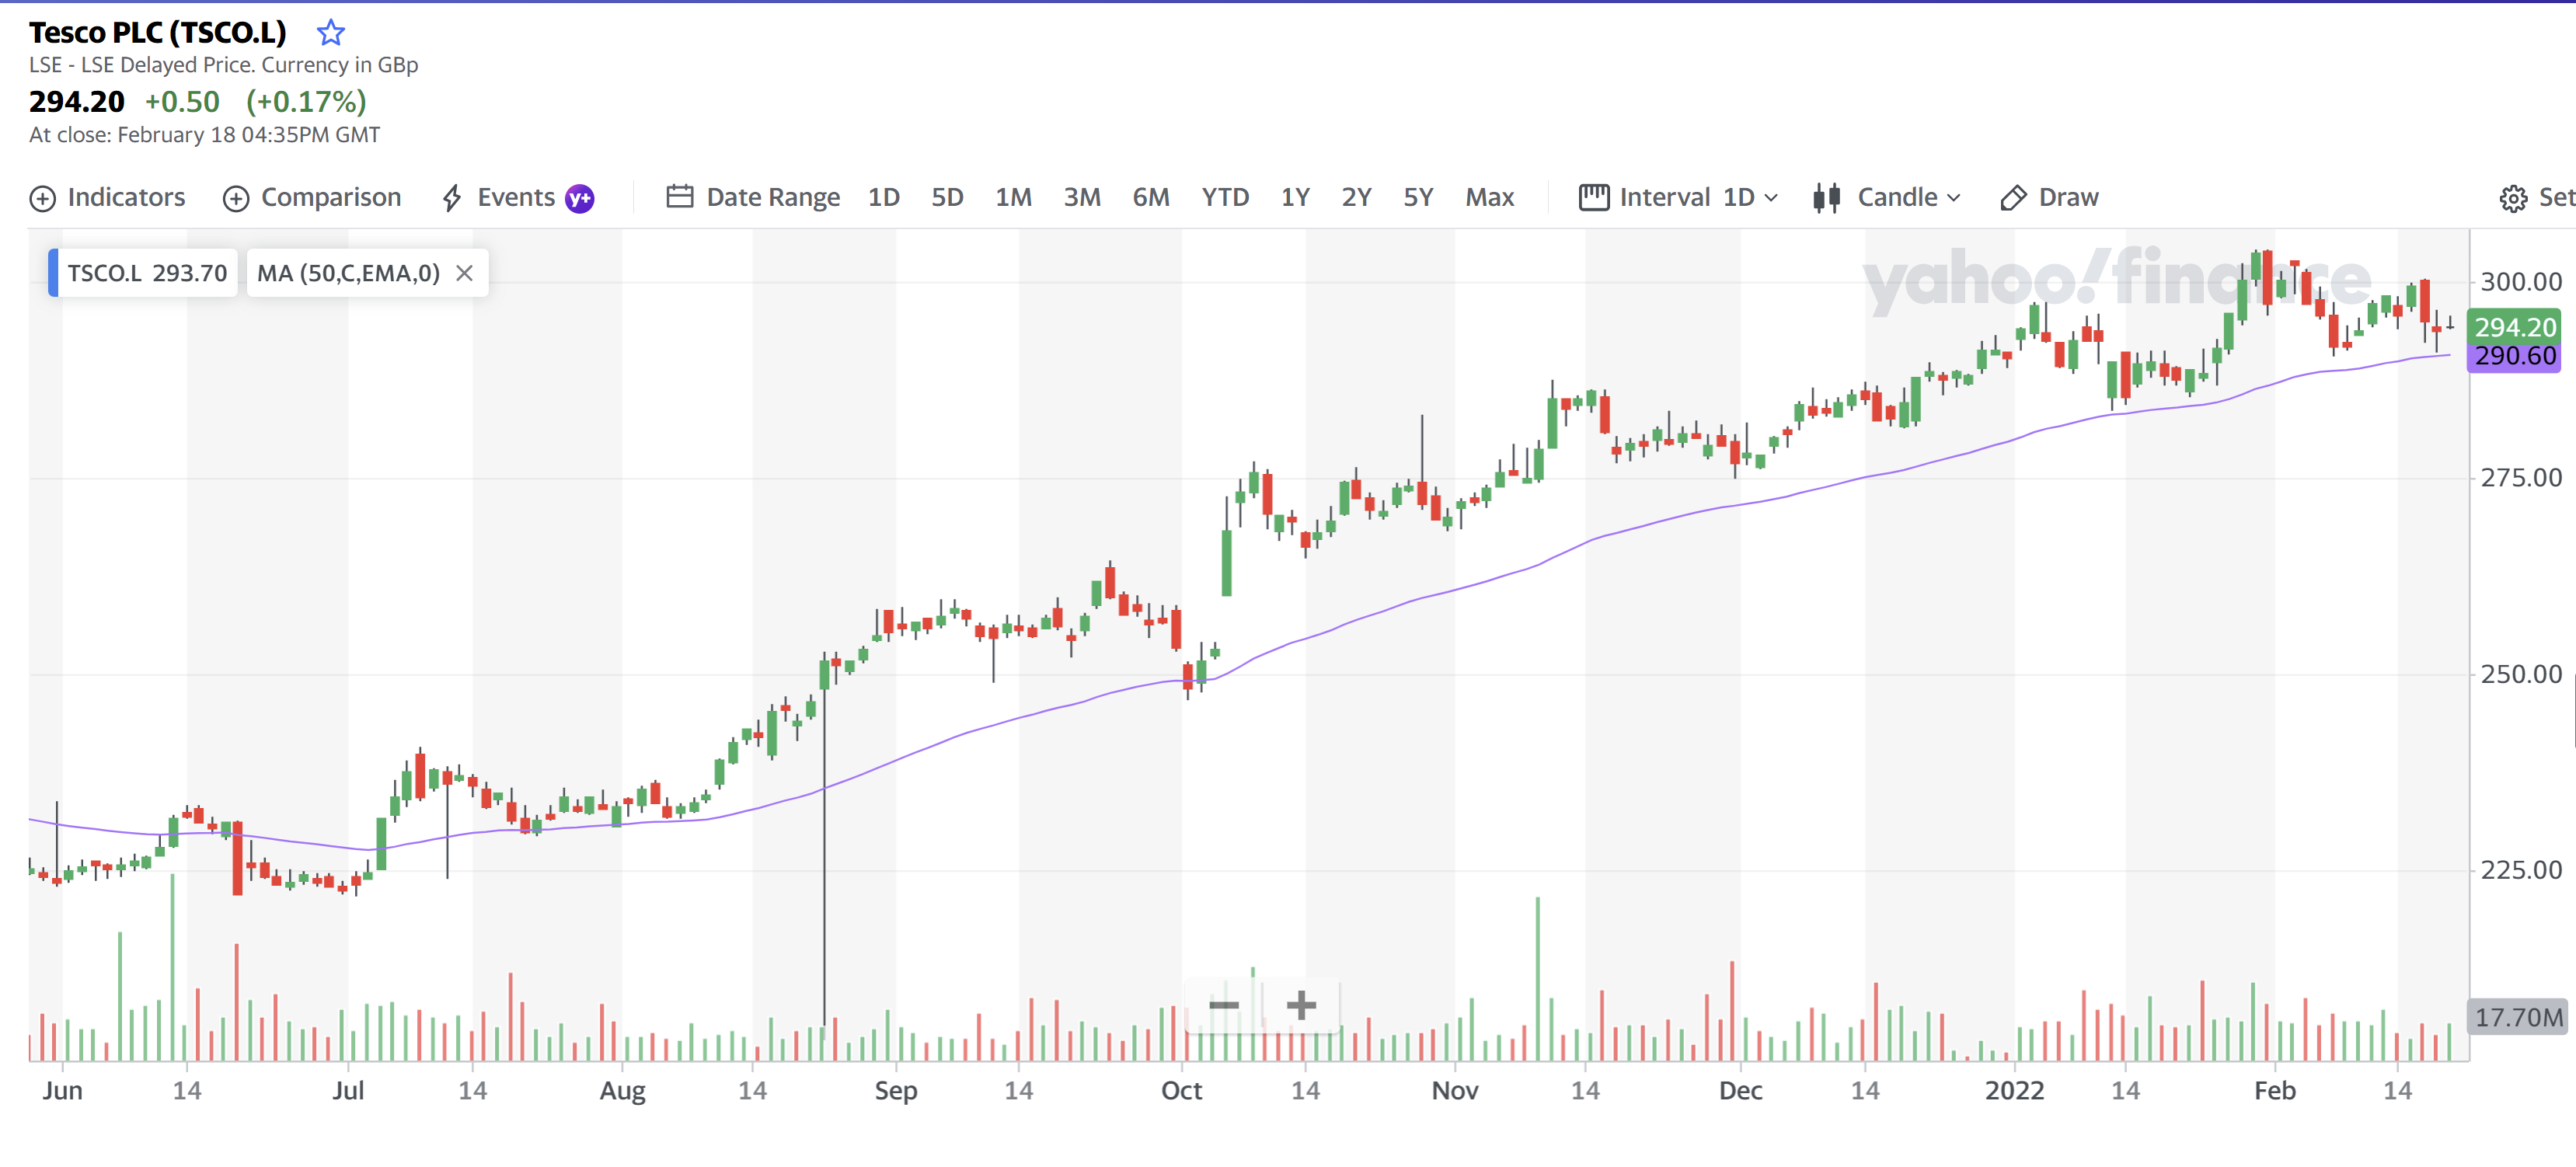Click the plus icon beside Indicators

click(x=43, y=198)
